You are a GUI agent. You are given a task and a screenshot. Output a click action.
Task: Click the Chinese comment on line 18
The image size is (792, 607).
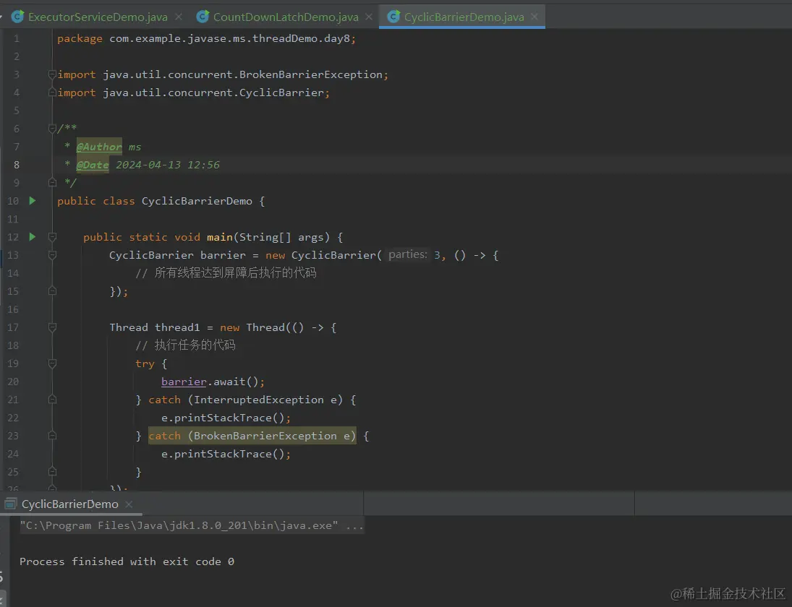coord(185,345)
